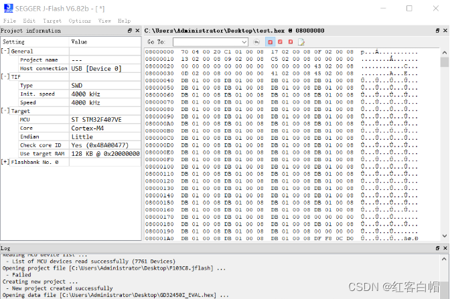Click the '7761 Devices' log line
Image resolution: width=450 pixels, height=299 pixels.
pos(90,261)
